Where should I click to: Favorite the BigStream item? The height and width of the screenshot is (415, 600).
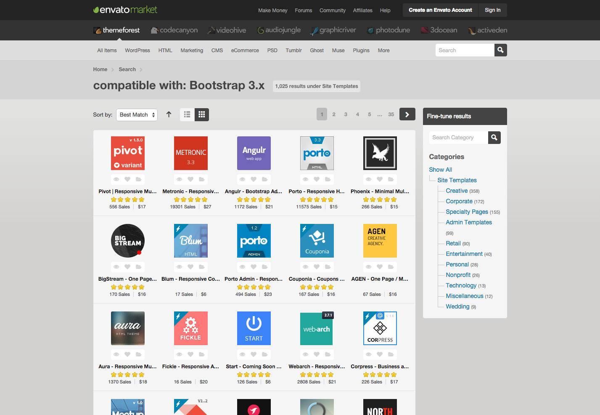coord(127,267)
